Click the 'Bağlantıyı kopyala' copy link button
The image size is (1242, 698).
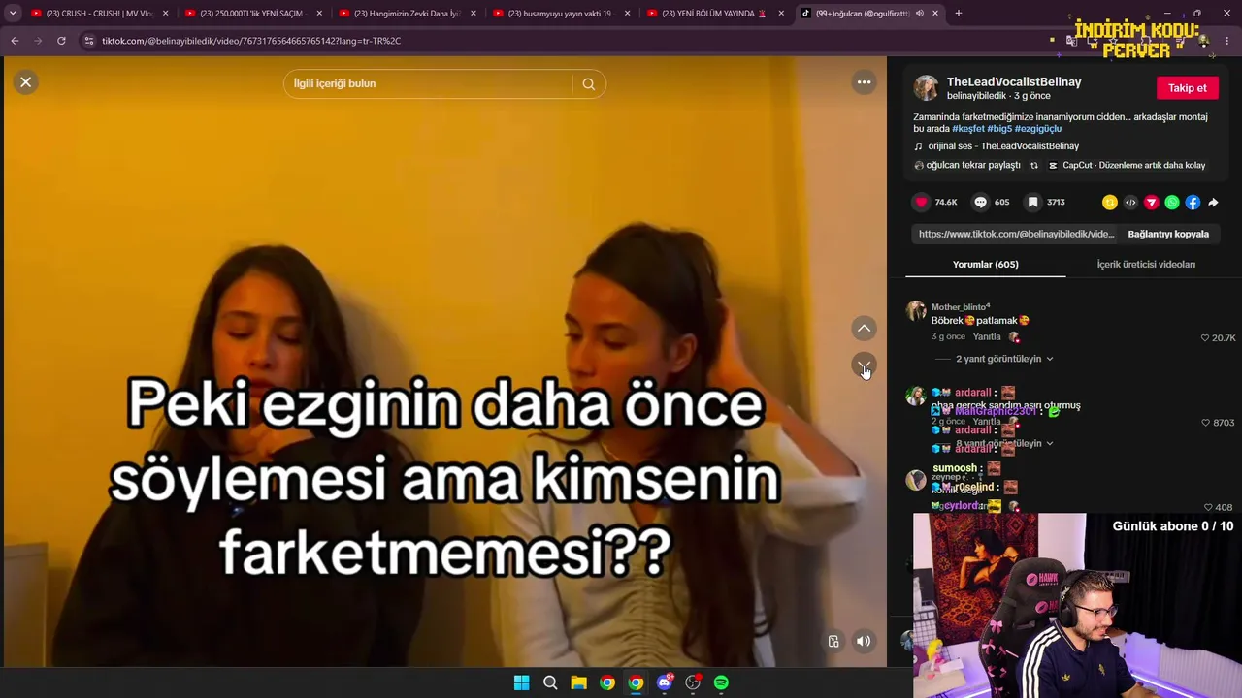(1168, 234)
